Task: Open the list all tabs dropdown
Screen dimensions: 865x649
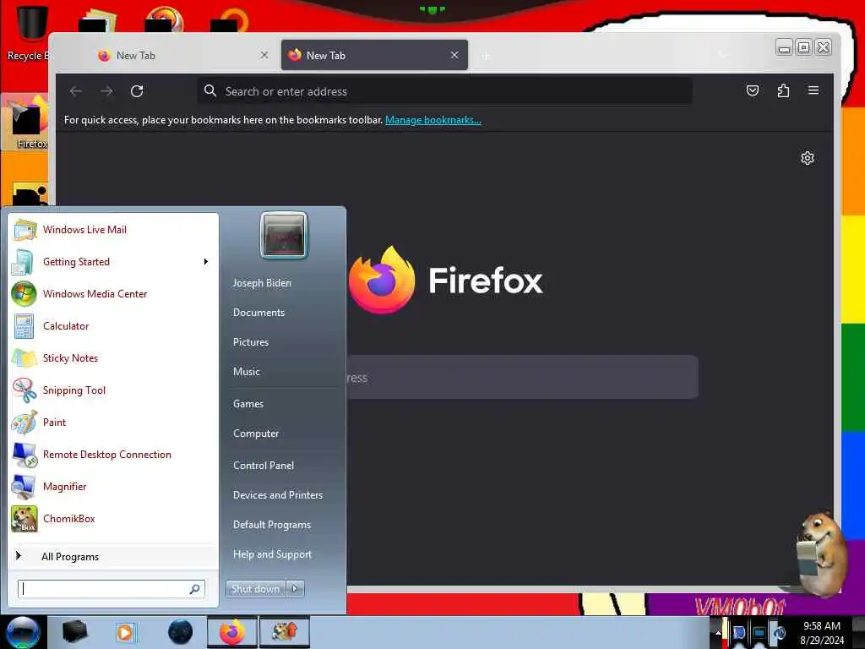Action: pyautogui.click(x=723, y=55)
